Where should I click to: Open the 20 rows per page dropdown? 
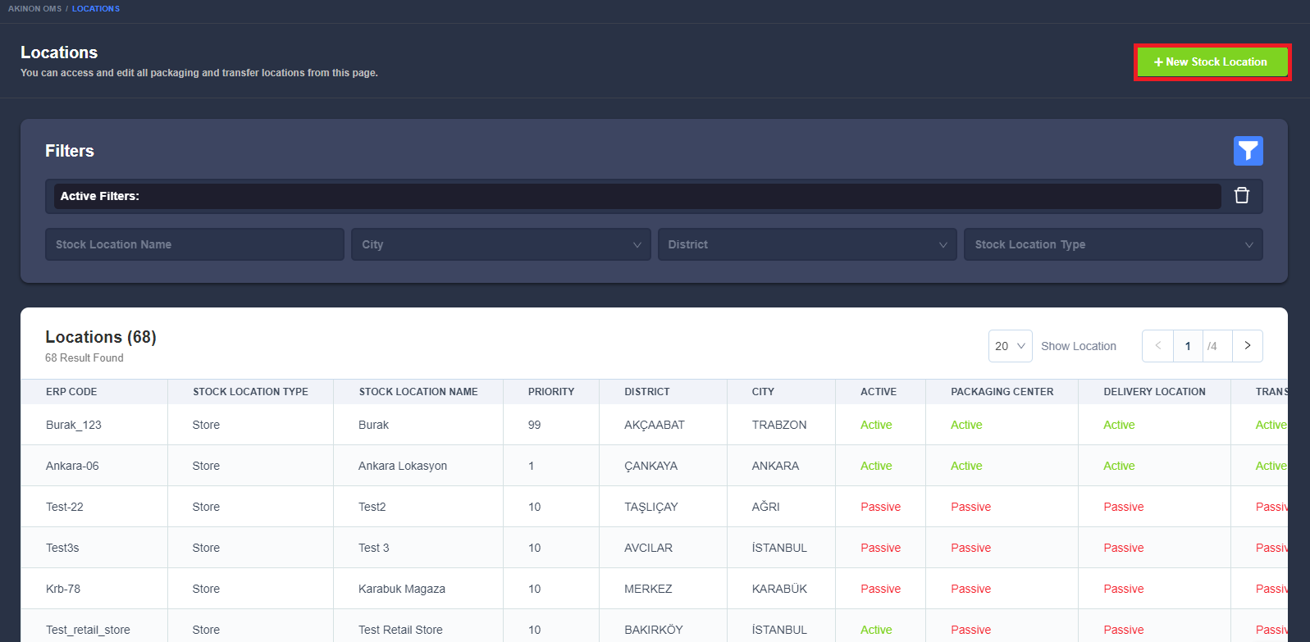tap(1010, 346)
